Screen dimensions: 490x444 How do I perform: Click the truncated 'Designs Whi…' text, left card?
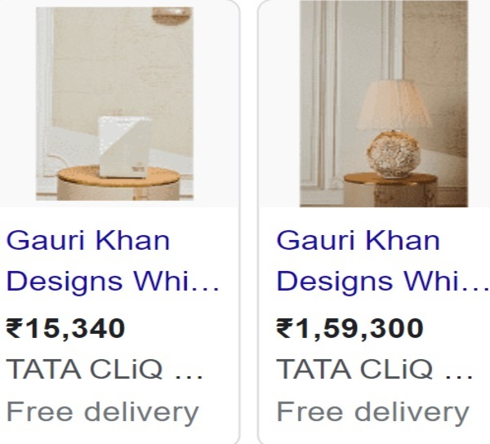113,281
